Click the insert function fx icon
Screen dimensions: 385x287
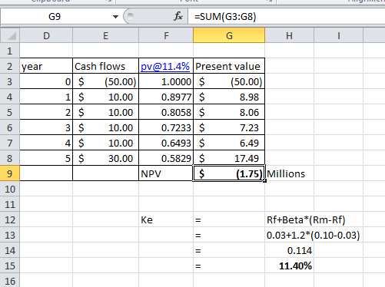coord(178,17)
